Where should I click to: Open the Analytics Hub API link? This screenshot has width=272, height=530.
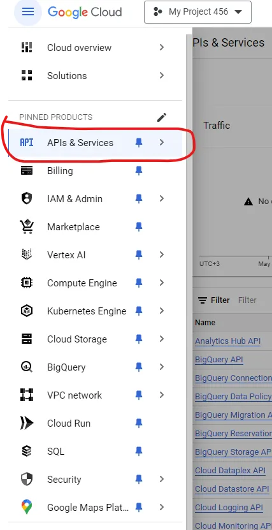coord(228,341)
